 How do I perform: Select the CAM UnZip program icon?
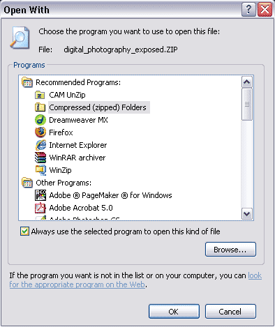click(x=40, y=95)
